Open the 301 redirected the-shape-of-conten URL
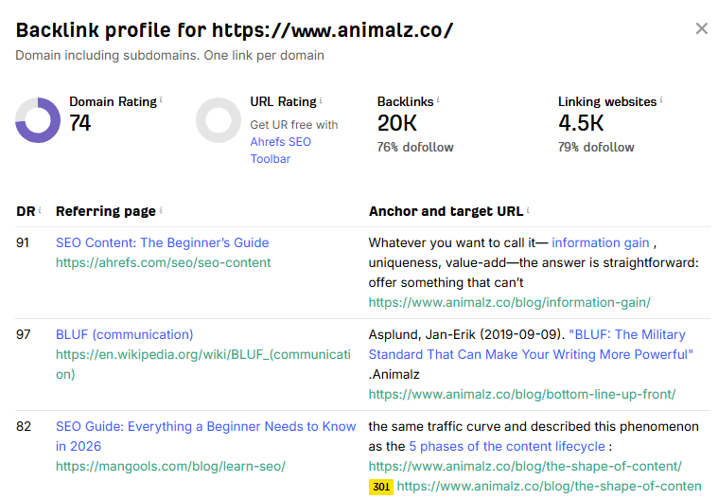The image size is (718, 499). coord(549,486)
